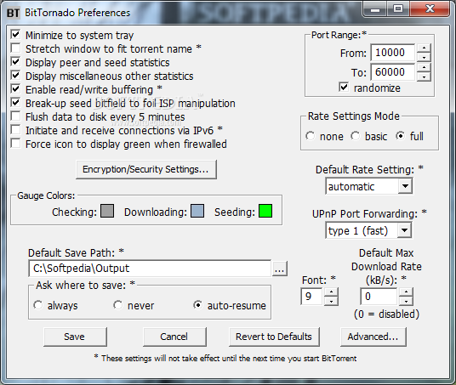Pick the Seeding gauge color swatch

[265, 211]
